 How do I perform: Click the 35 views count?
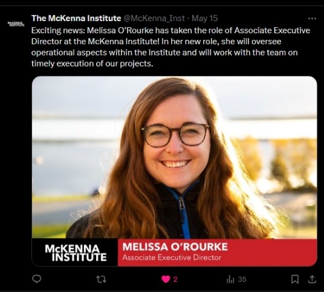(x=242, y=279)
